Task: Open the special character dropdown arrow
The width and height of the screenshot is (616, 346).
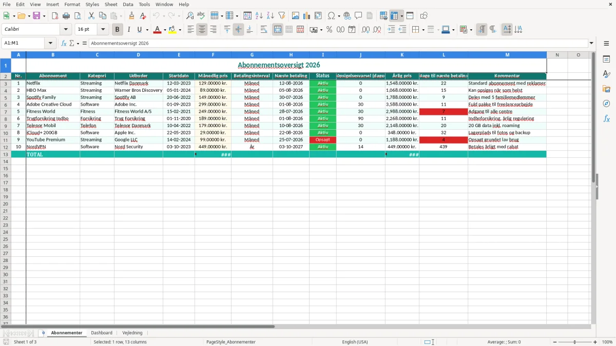Action: click(339, 16)
